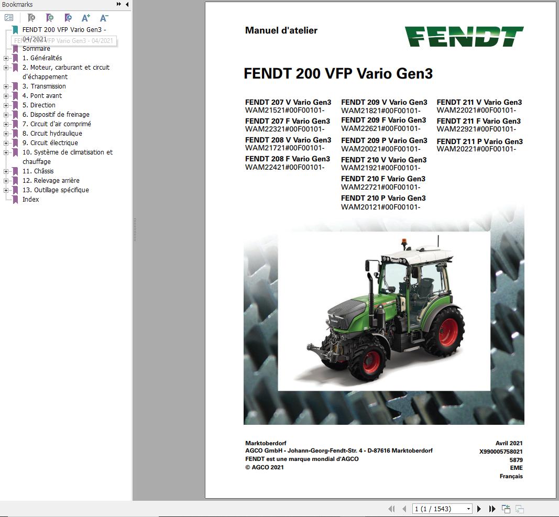Open the '8. Circuit hydraulique' bookmark
The image size is (559, 517).
pyautogui.click(x=52, y=134)
